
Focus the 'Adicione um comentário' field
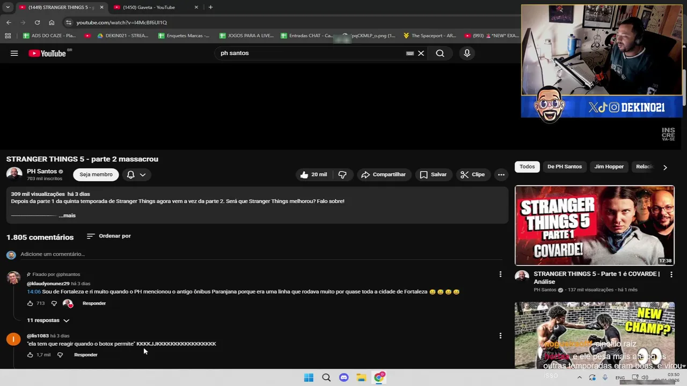tap(260, 254)
